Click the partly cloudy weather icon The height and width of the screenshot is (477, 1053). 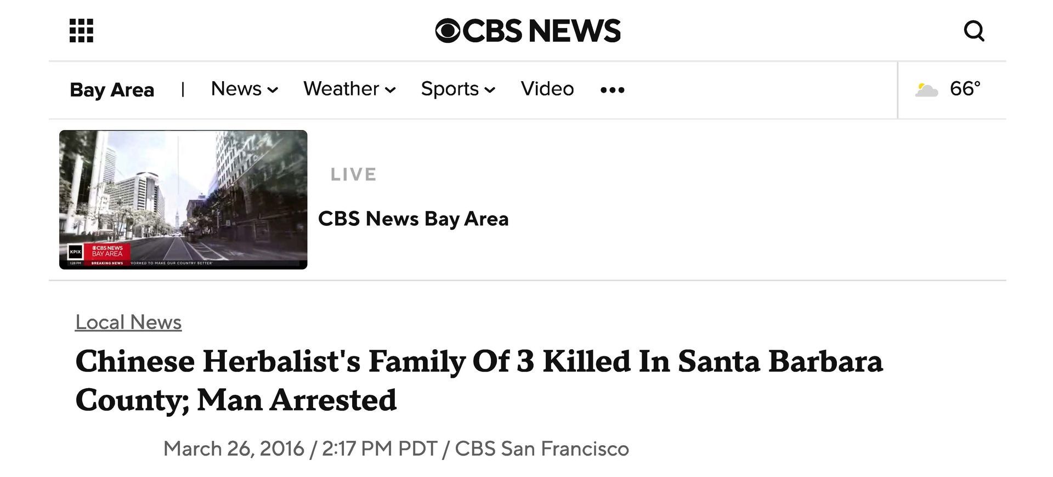pos(926,89)
